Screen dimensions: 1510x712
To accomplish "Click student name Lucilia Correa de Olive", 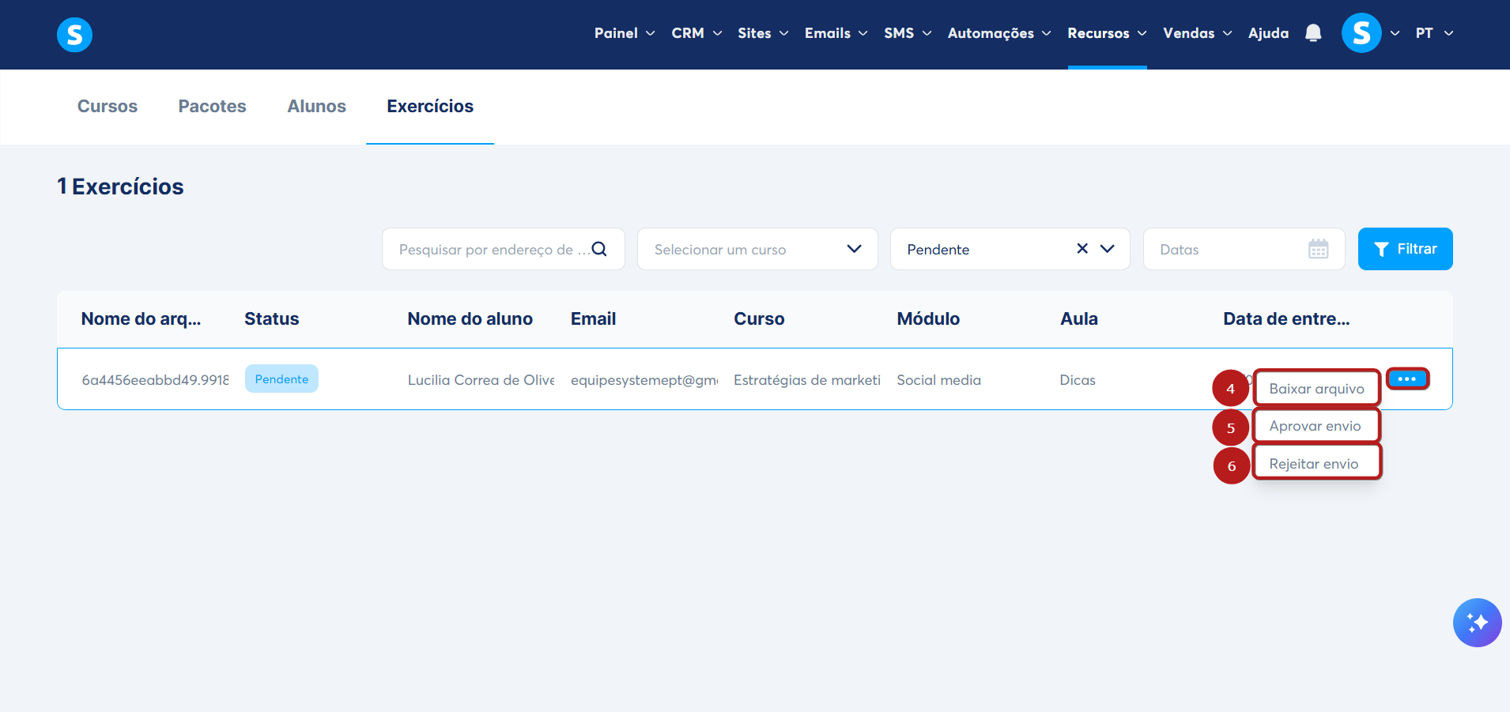I will click(481, 379).
